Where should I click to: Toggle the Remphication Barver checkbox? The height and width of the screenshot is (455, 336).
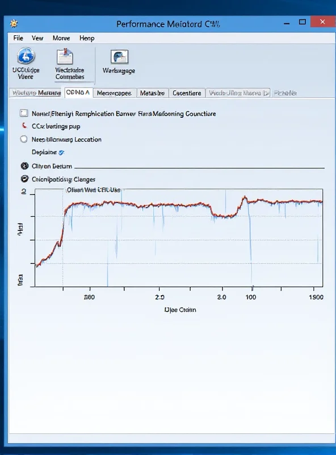pyautogui.click(x=24, y=113)
